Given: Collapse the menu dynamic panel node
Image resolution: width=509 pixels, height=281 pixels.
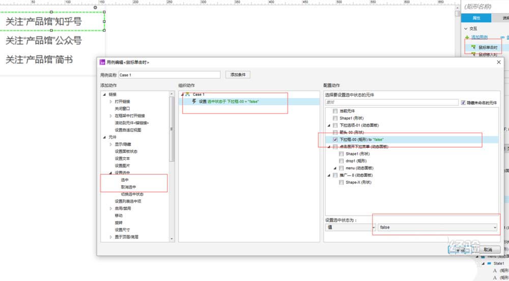Looking at the screenshot, I should (335, 168).
